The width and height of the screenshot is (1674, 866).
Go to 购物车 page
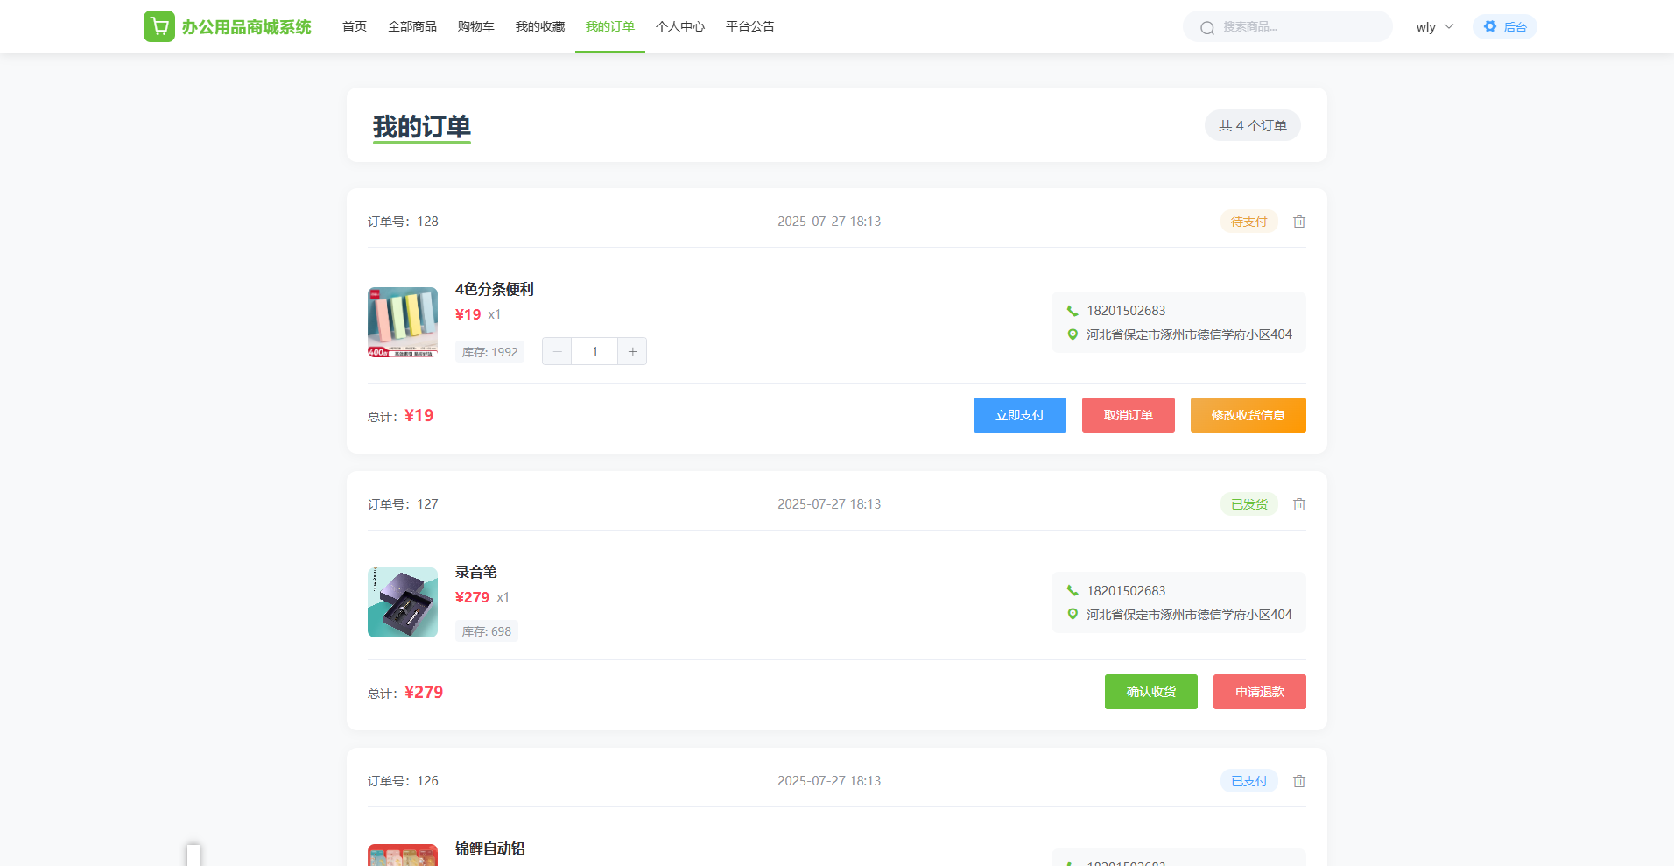tap(475, 26)
